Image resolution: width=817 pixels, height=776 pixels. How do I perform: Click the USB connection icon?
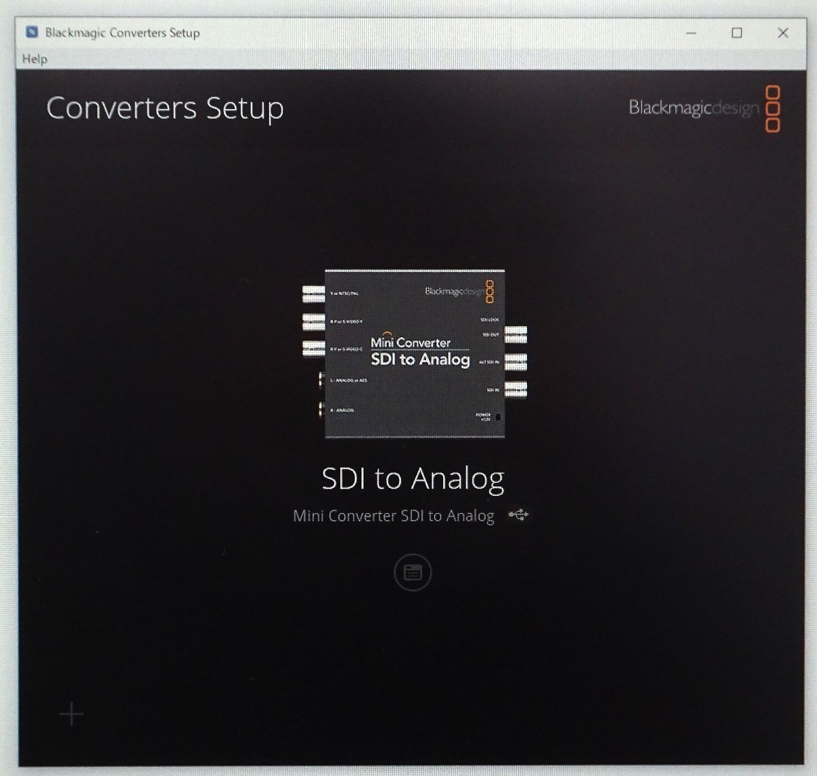click(518, 515)
